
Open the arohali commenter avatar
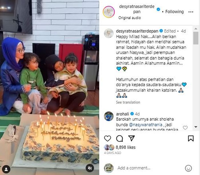[x=109, y=116]
